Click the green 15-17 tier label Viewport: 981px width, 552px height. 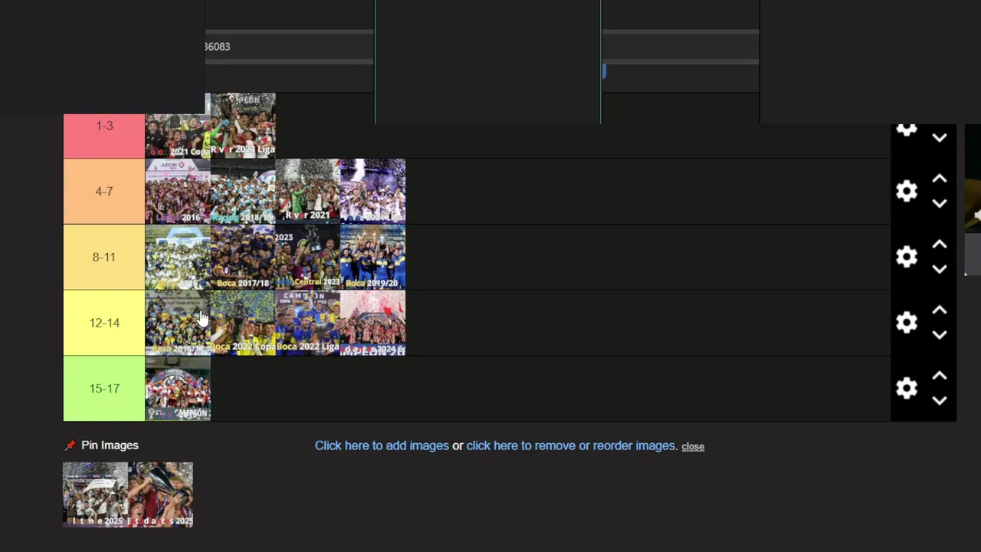(x=104, y=389)
